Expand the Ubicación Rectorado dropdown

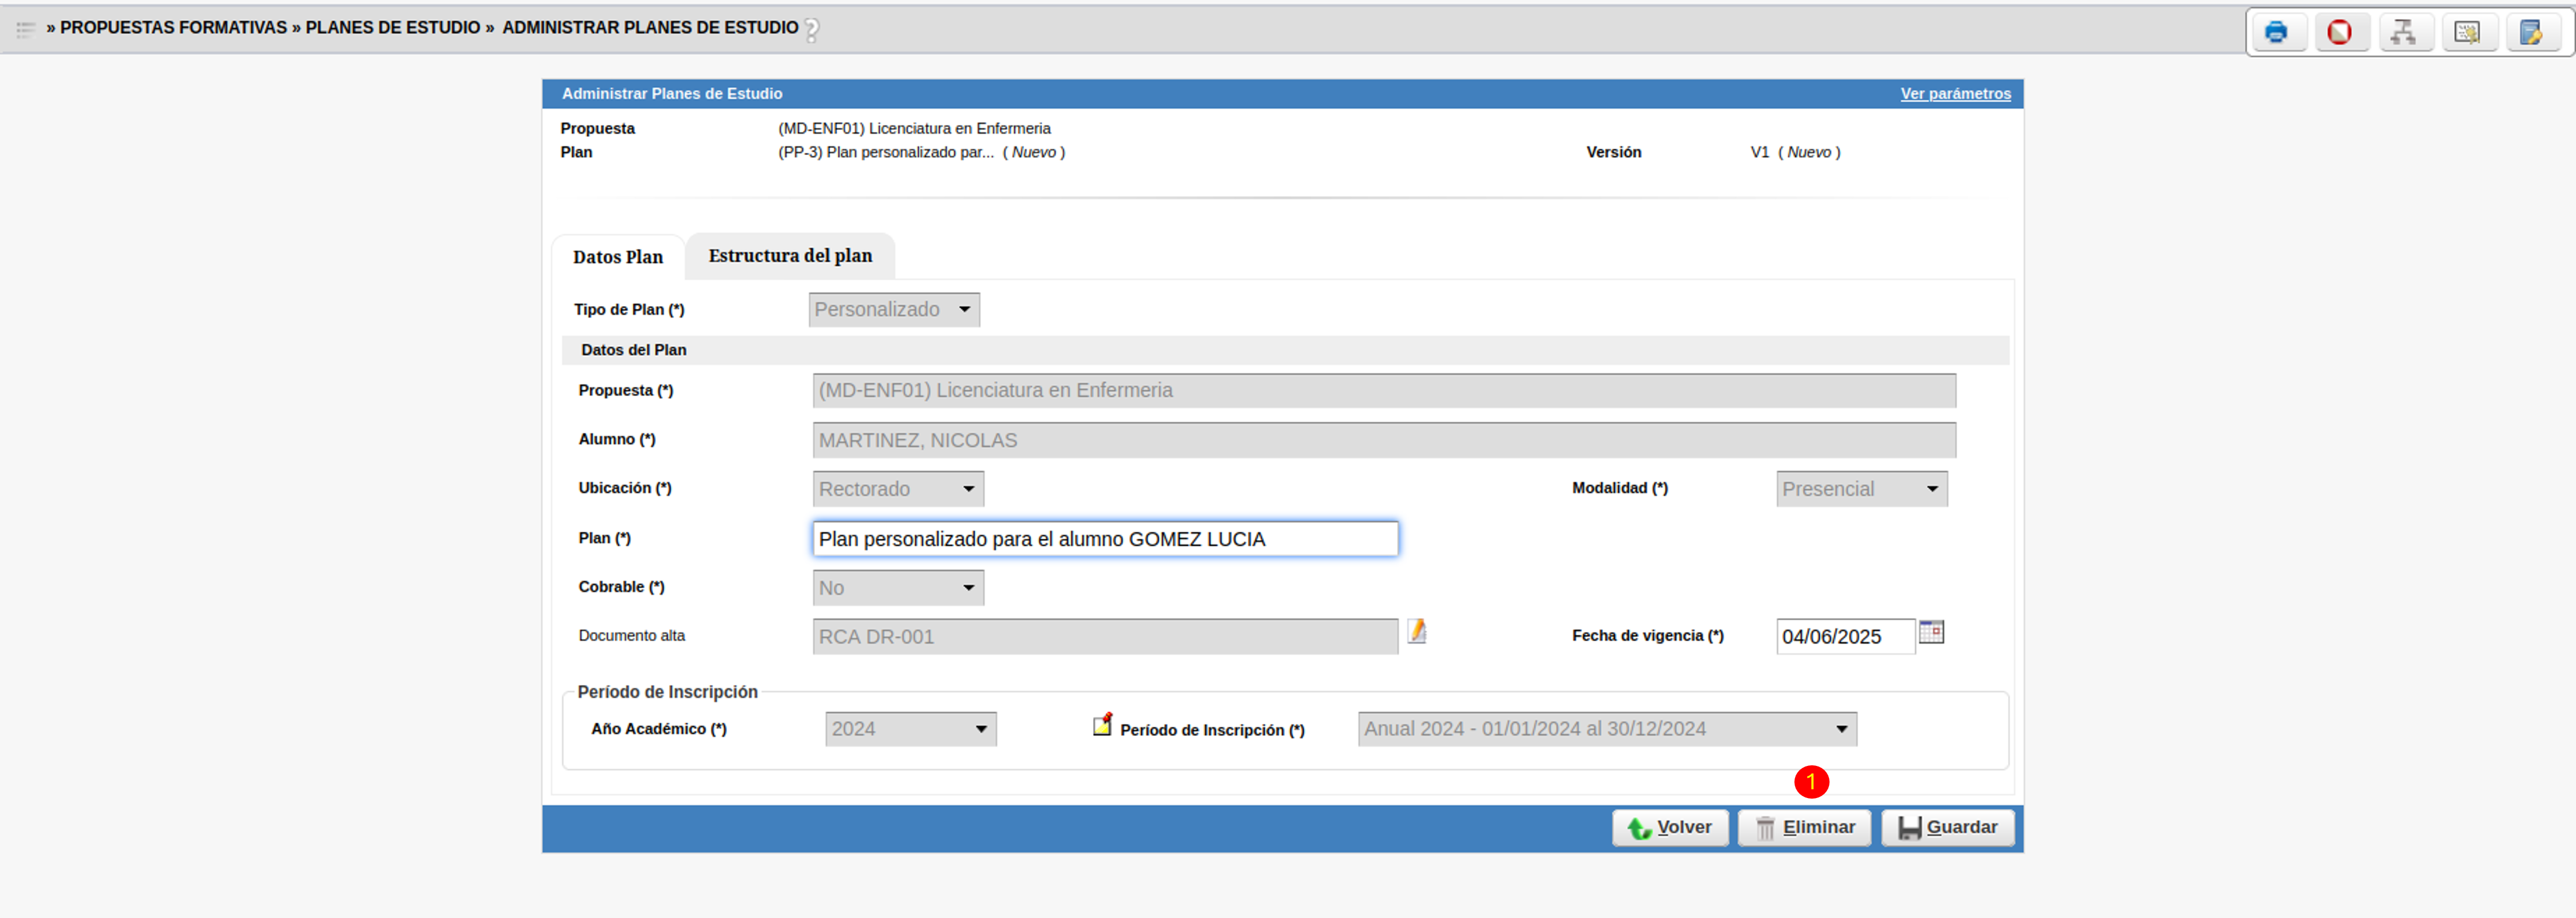coord(898,490)
